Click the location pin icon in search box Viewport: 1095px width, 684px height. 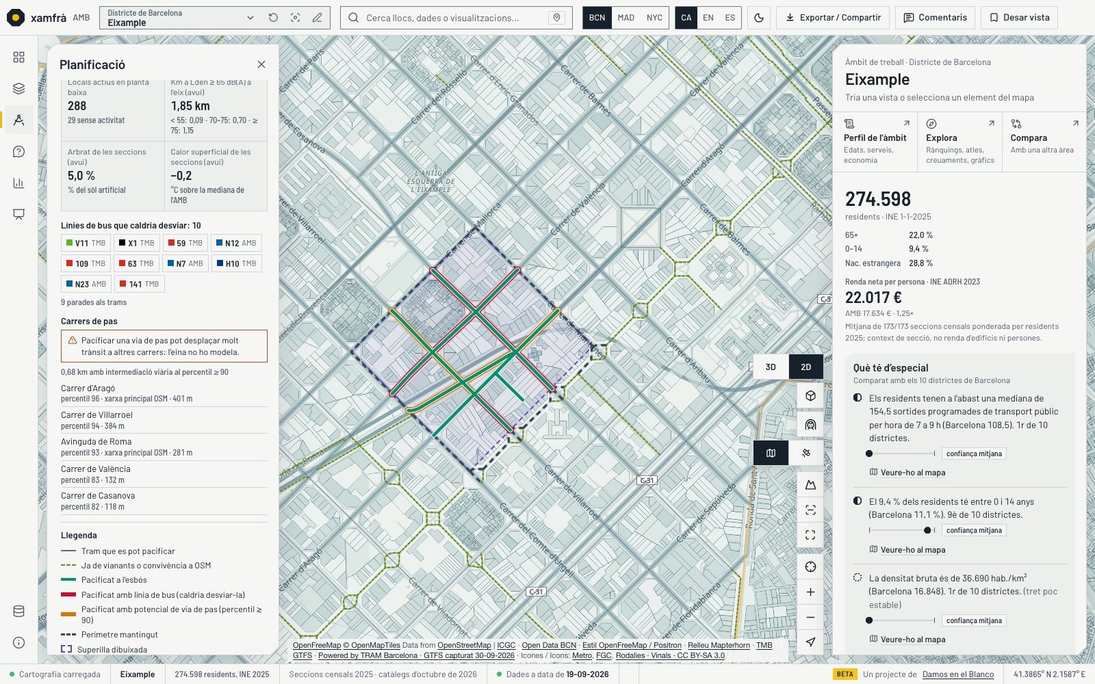click(557, 18)
